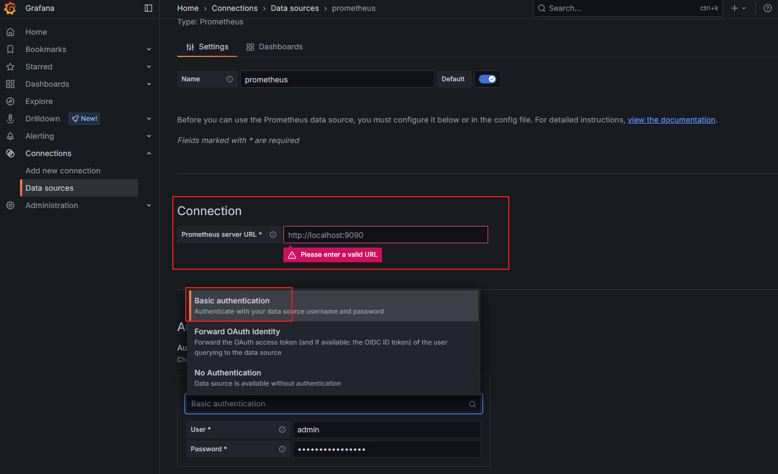778x474 pixels.
Task: Click the Administration gear icon in sidebar
Action: point(10,205)
